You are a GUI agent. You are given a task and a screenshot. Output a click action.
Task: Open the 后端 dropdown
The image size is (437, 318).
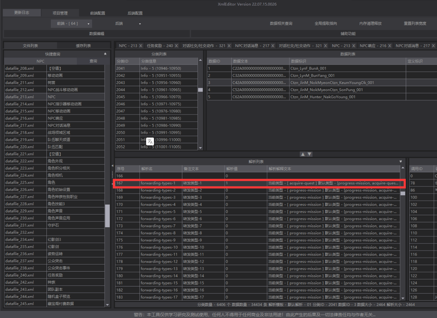[x=128, y=23]
